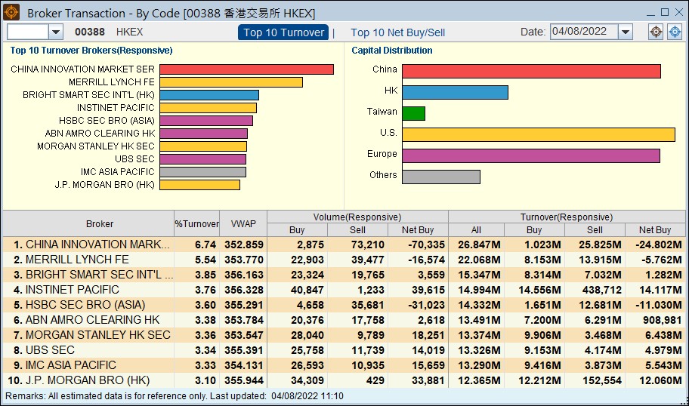Select the red China capital distribution bar
This screenshot has width=689, height=406.
[531, 71]
